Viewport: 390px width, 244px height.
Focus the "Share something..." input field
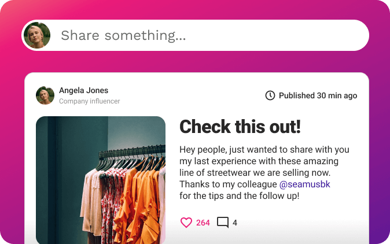(x=208, y=36)
